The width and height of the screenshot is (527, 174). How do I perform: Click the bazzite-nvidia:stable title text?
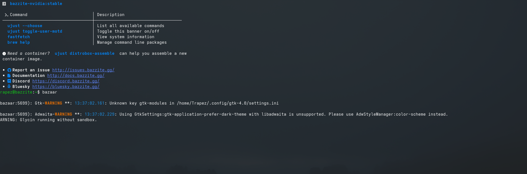(x=36, y=4)
